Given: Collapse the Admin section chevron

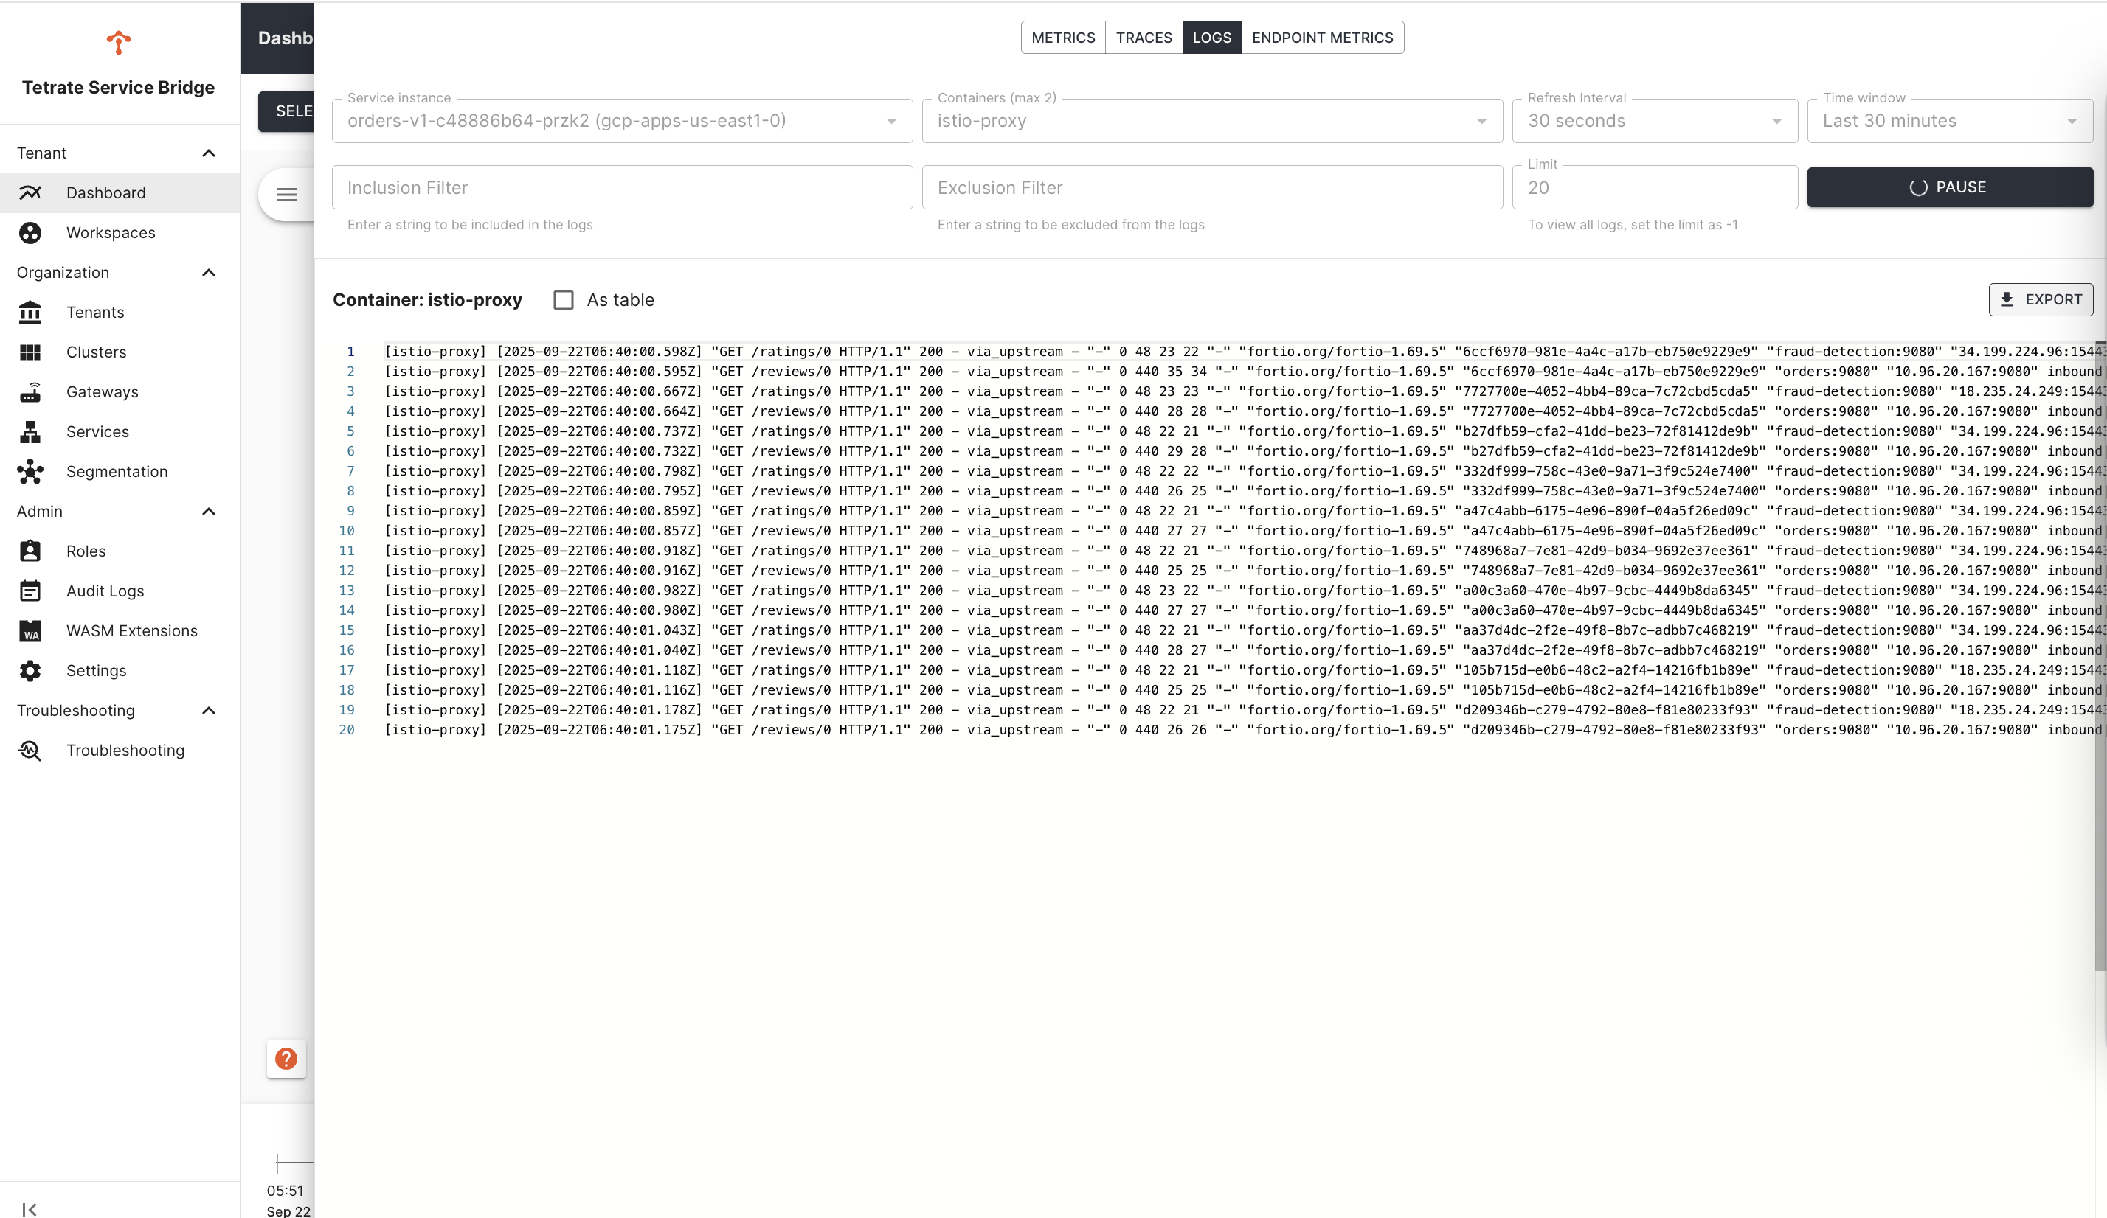Looking at the screenshot, I should pyautogui.click(x=209, y=511).
